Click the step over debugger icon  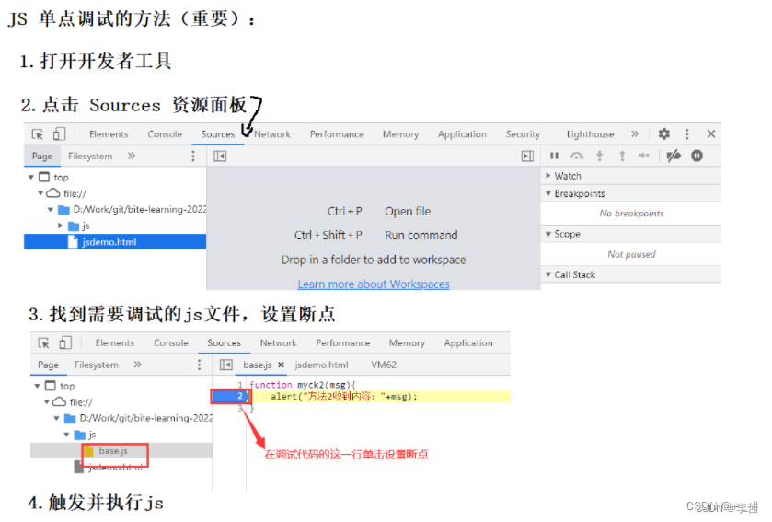tap(577, 157)
